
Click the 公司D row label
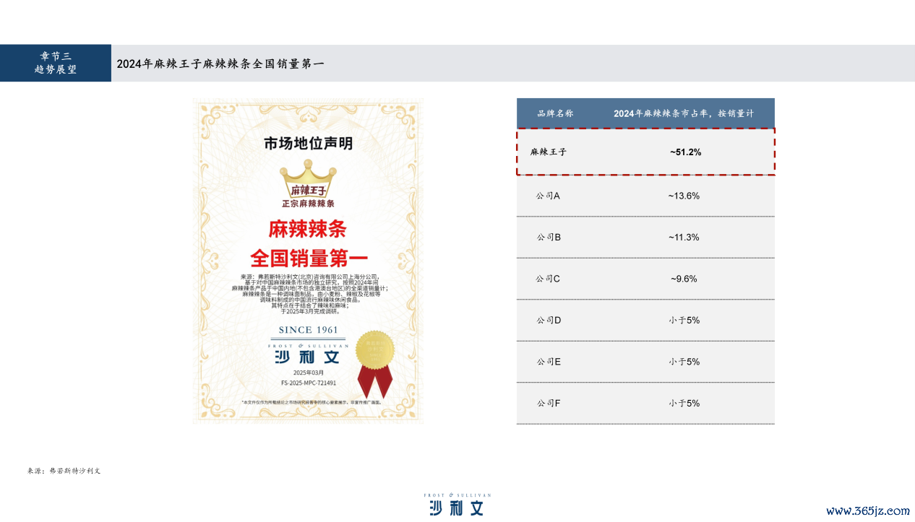coord(549,320)
